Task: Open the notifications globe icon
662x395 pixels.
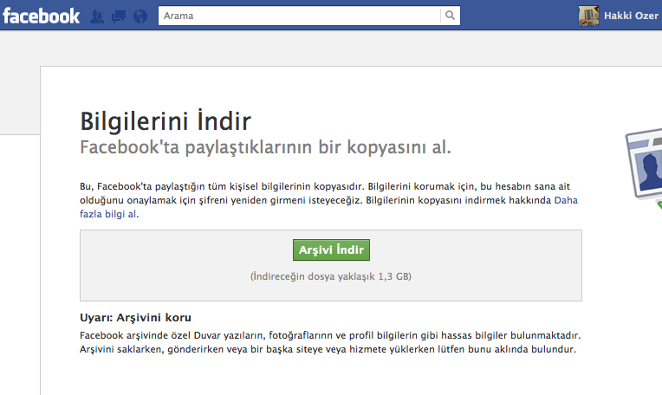Action: [140, 16]
